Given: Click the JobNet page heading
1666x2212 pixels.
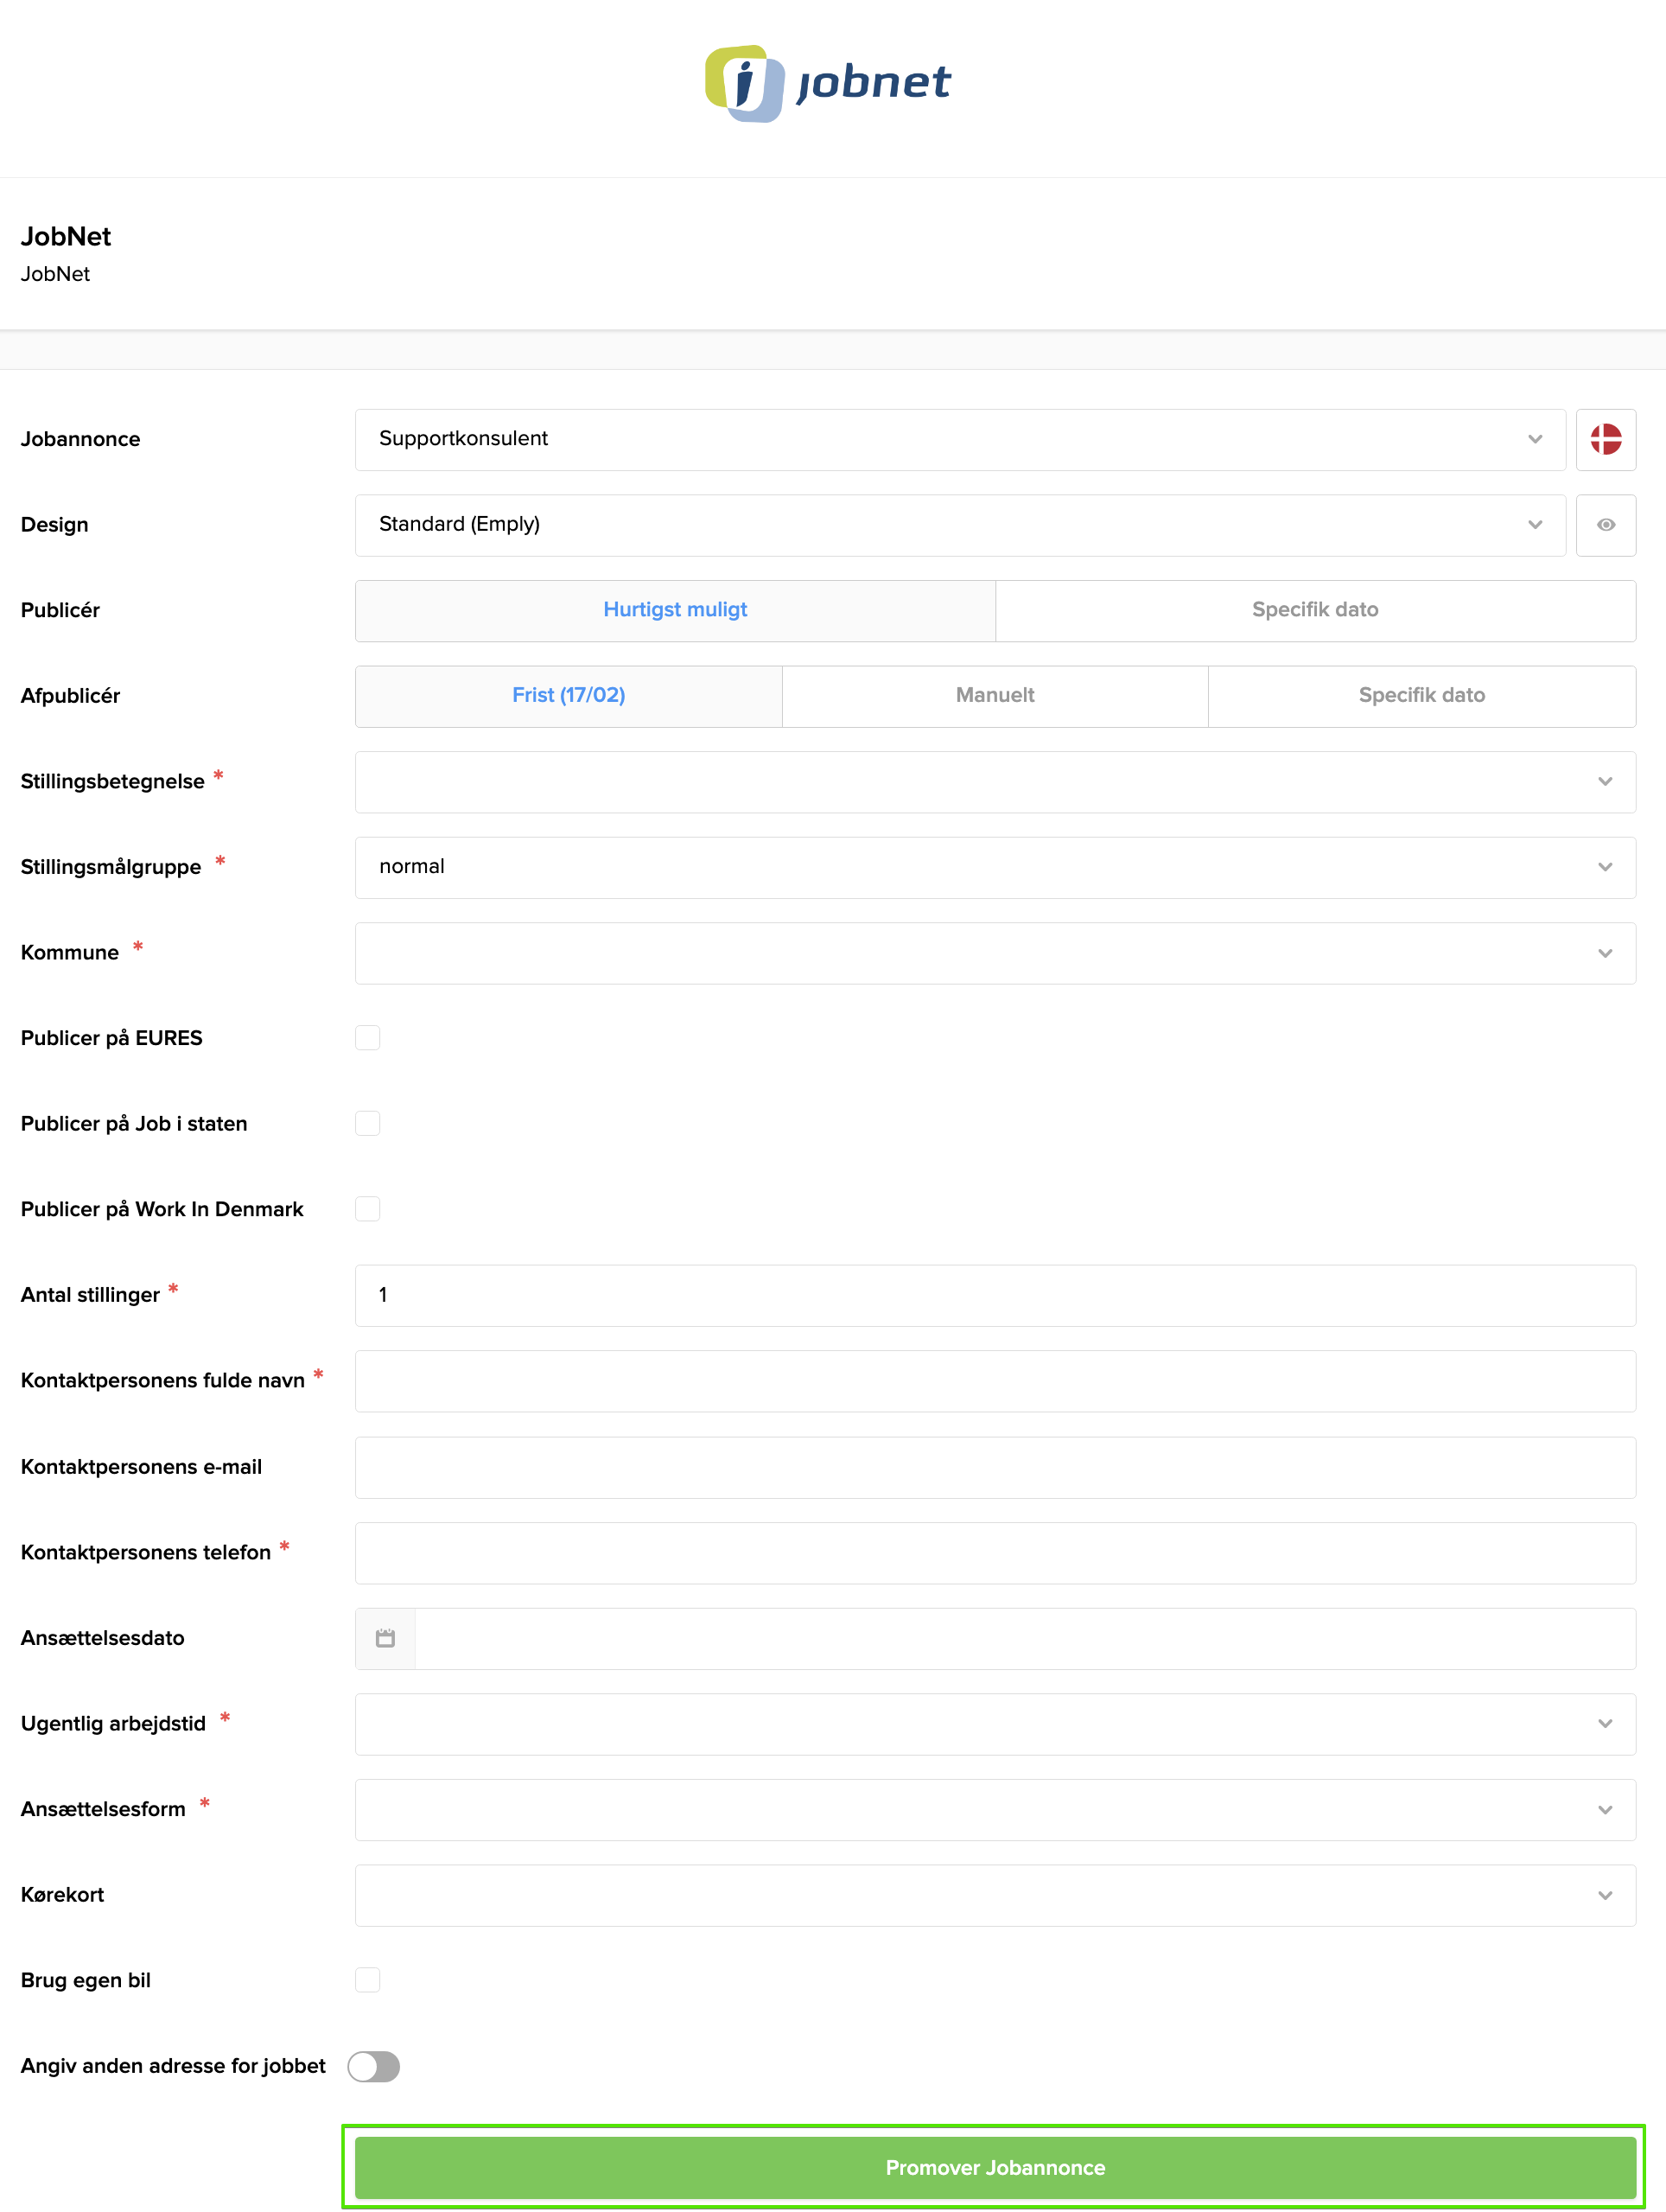Looking at the screenshot, I should (66, 237).
